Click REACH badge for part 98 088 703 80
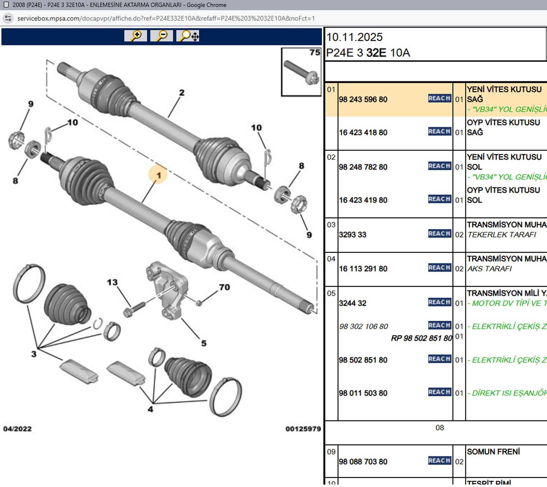 [439, 461]
